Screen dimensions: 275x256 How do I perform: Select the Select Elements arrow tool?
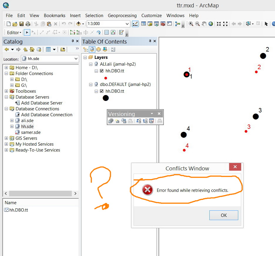click(x=266, y=24)
